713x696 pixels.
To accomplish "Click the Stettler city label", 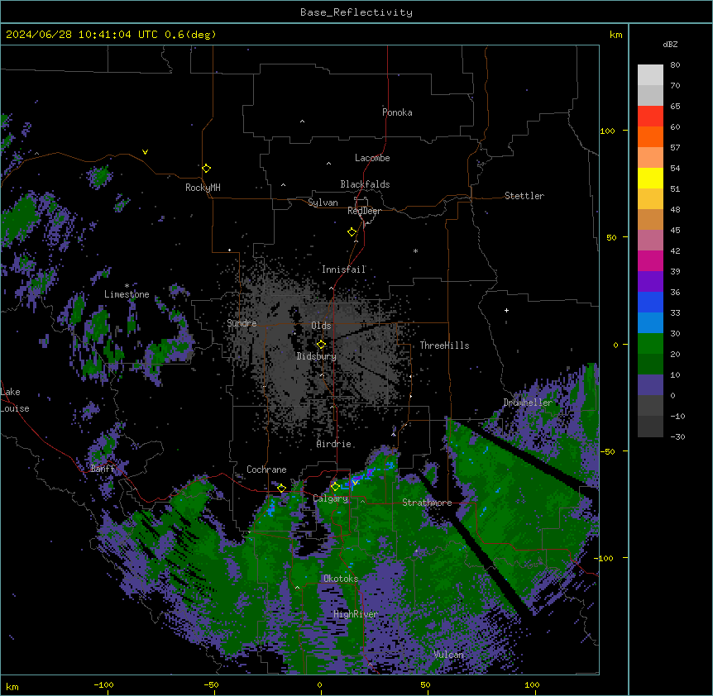I will [x=524, y=196].
